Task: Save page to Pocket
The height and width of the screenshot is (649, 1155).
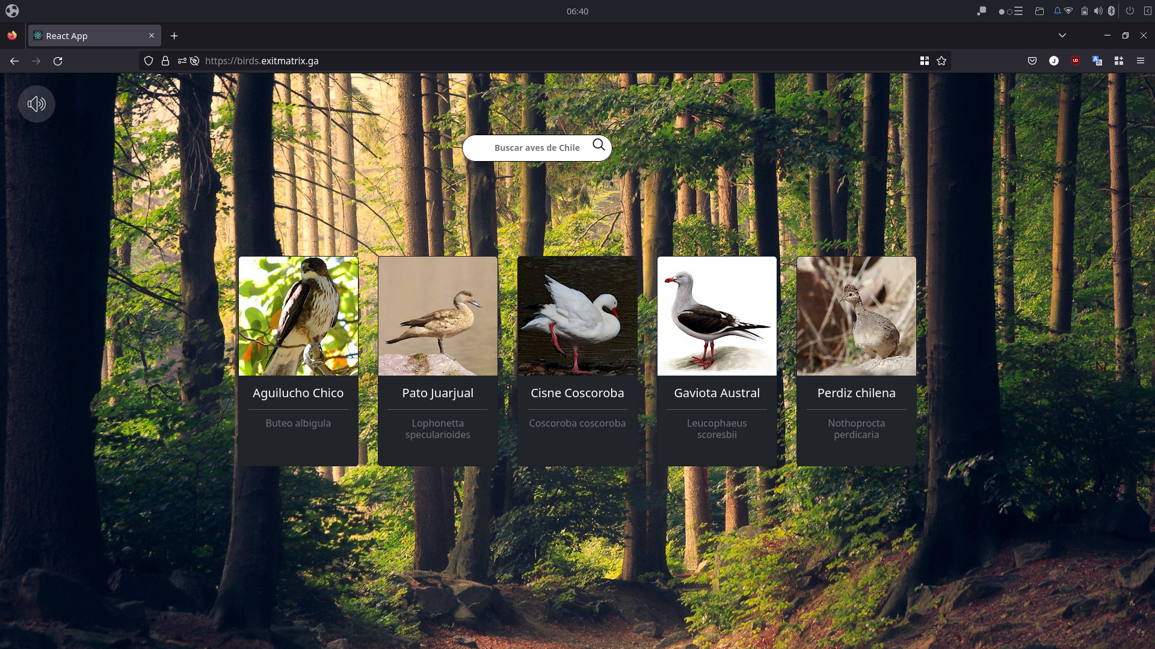Action: pyautogui.click(x=1032, y=61)
